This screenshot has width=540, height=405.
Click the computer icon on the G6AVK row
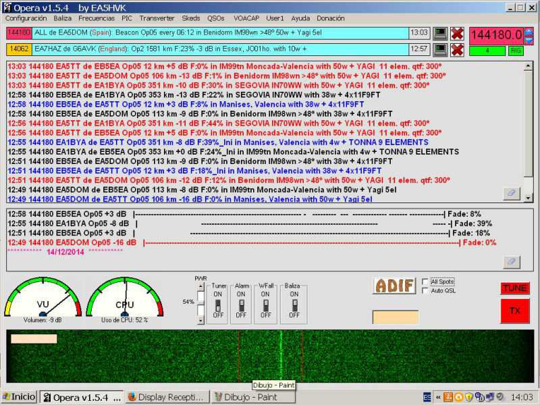tap(440, 49)
